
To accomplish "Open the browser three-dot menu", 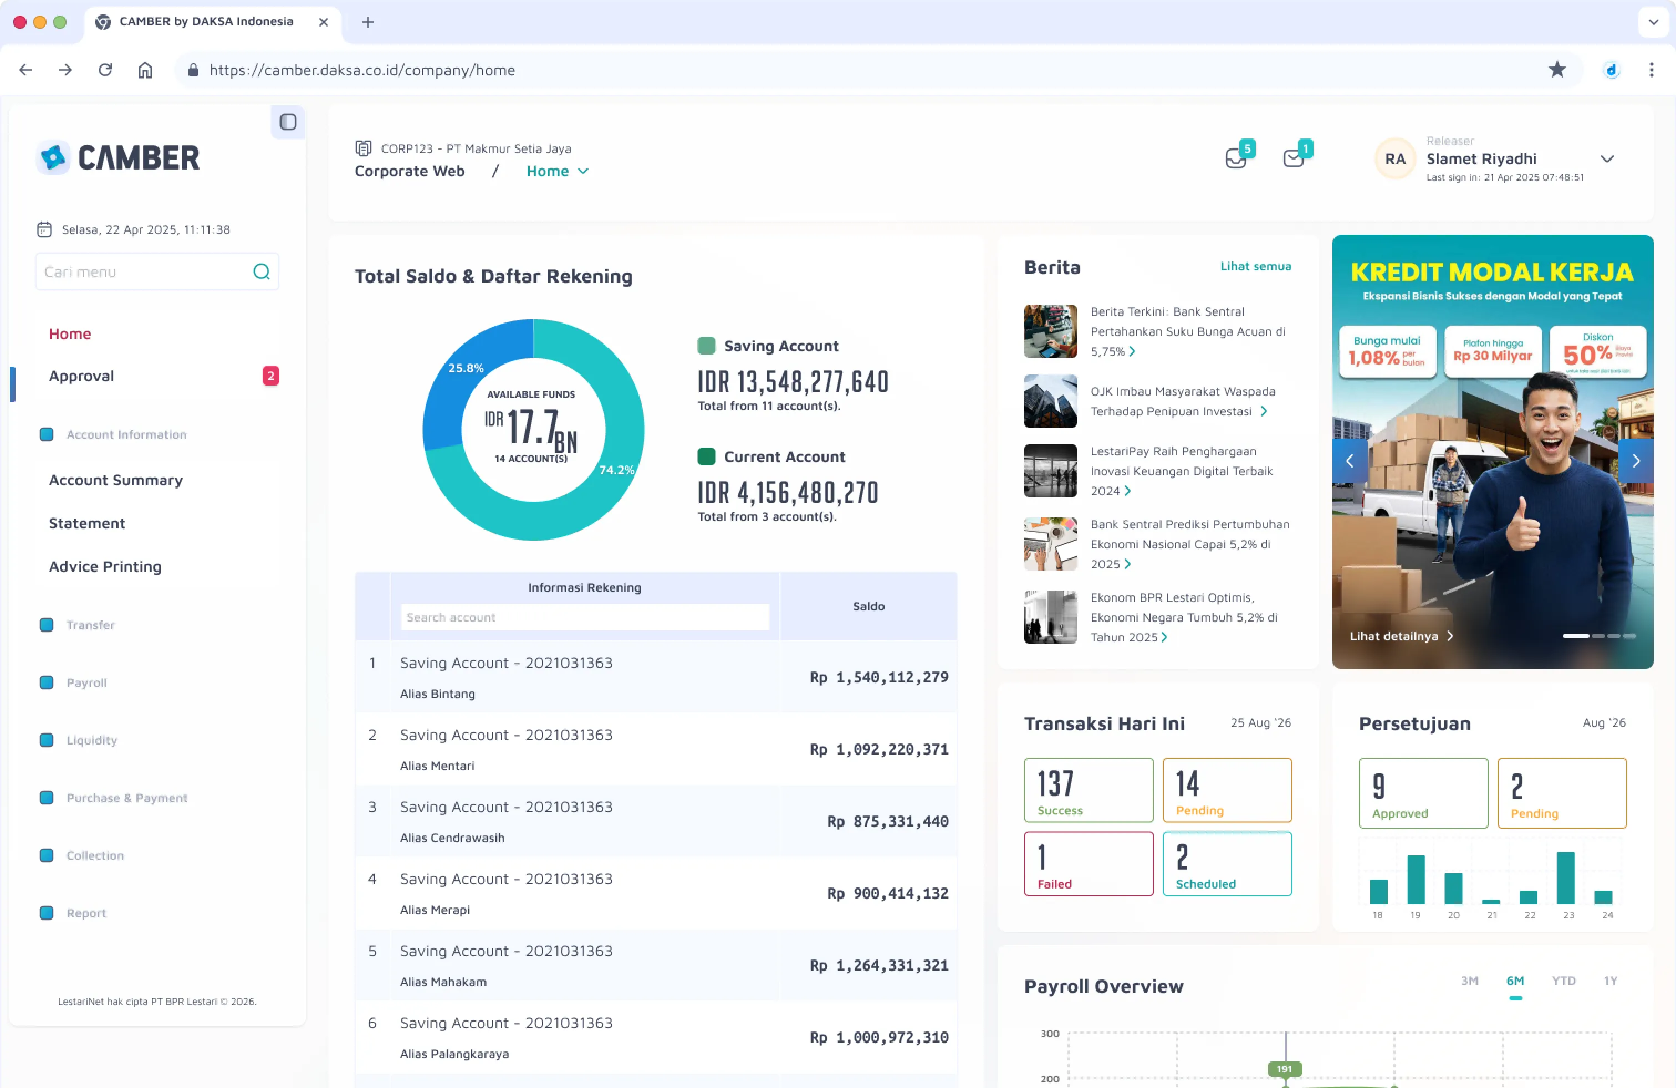I will 1651,70.
